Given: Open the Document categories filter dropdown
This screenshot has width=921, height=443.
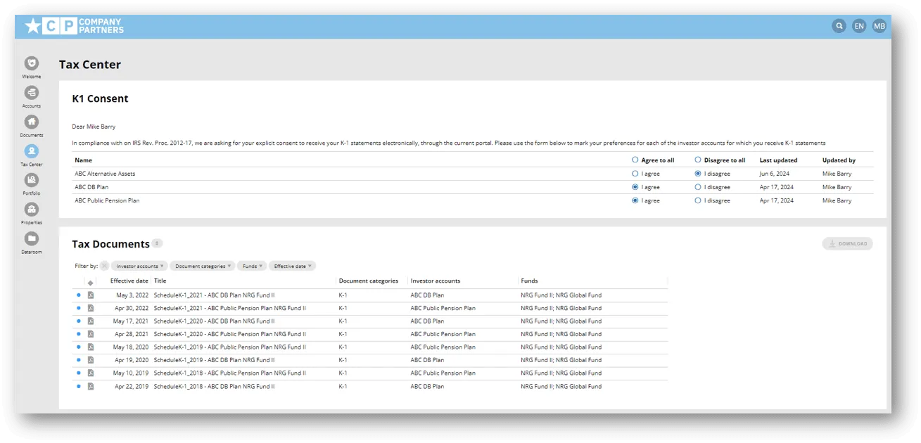Looking at the screenshot, I should tap(203, 267).
